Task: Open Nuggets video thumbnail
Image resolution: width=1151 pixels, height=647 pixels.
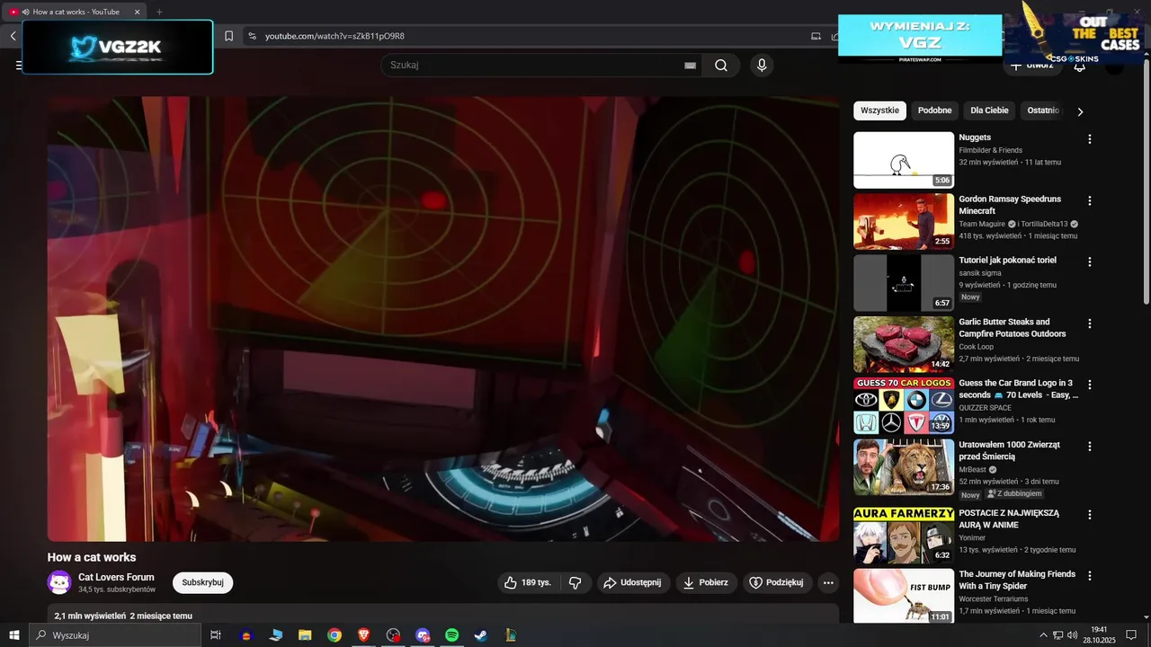Action: [x=904, y=160]
